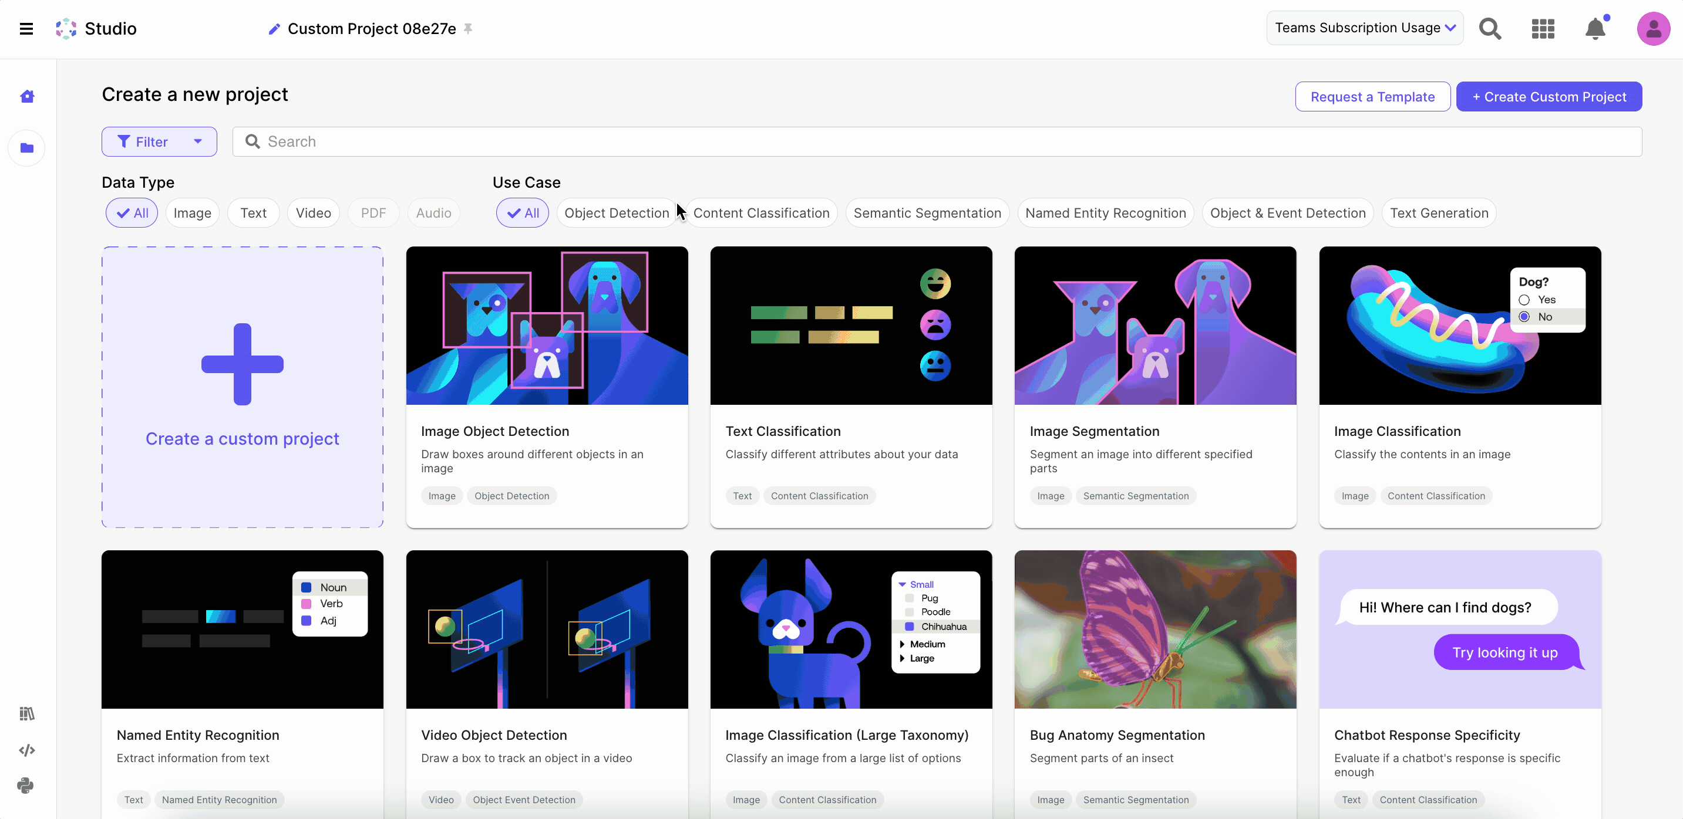The height and width of the screenshot is (819, 1683).
Task: Click Request a Template button
Action: 1372,97
